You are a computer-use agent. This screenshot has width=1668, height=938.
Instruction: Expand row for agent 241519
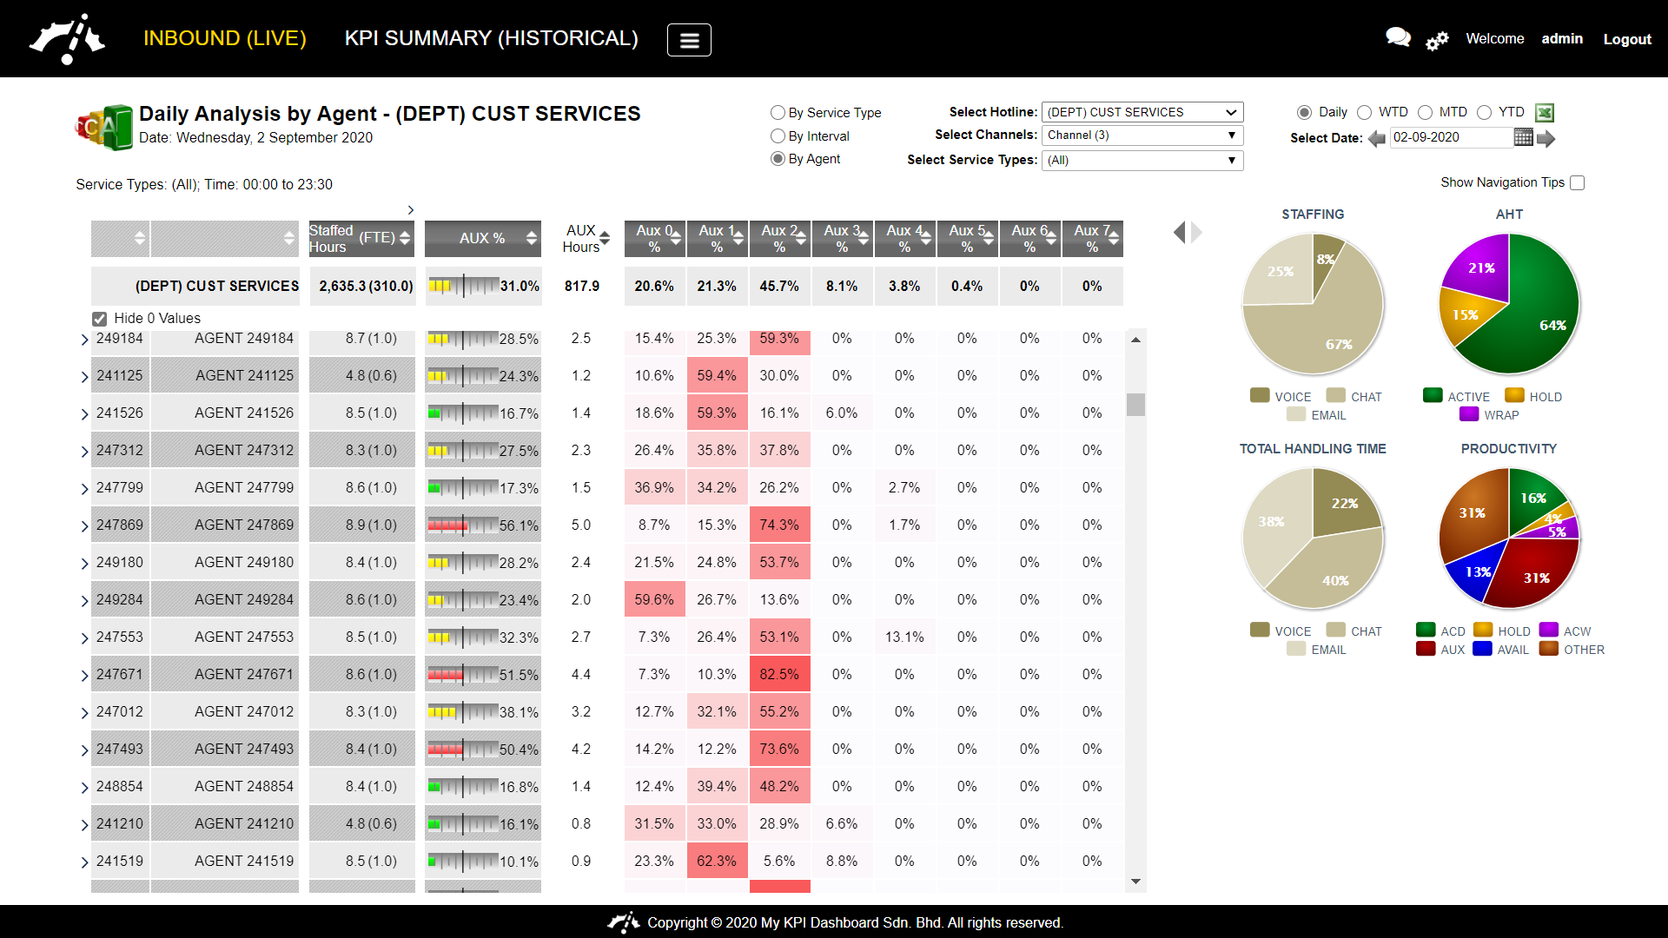[x=84, y=862]
